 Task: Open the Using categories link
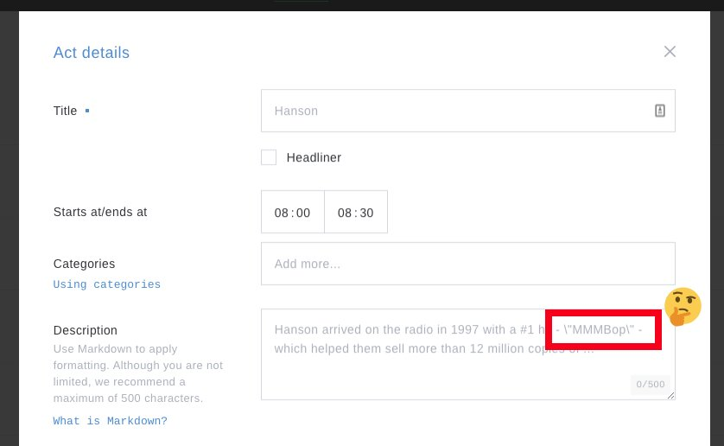click(106, 284)
